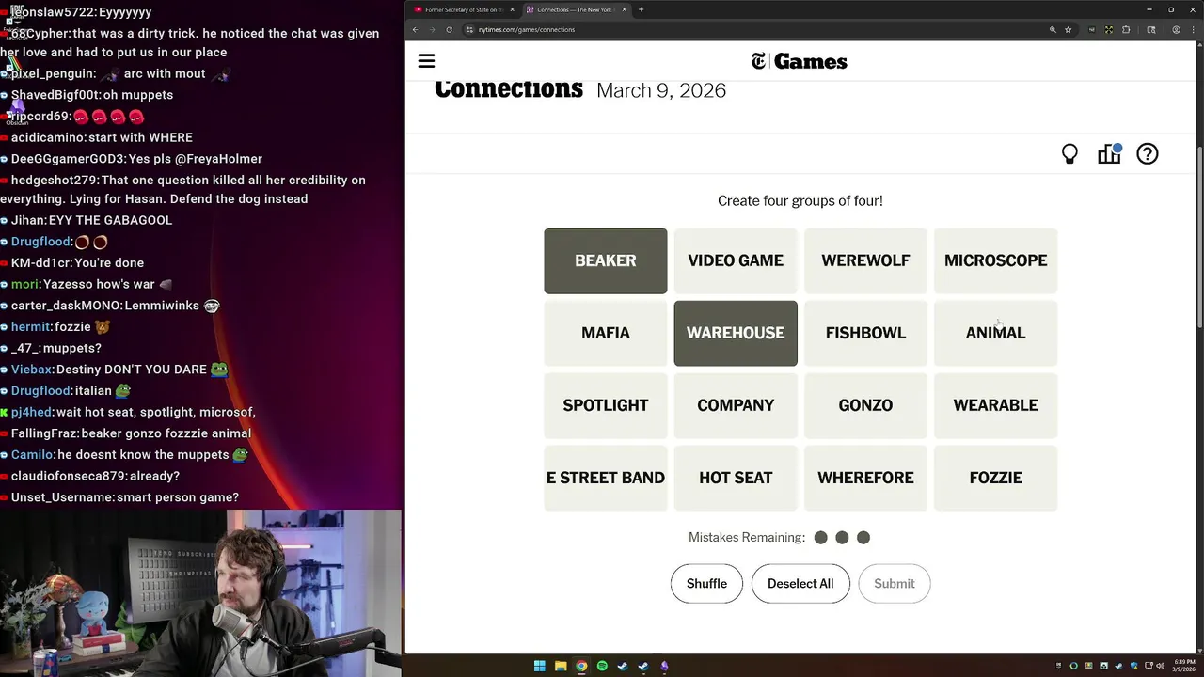
Task: Click chat username hermit
Action: point(30,327)
